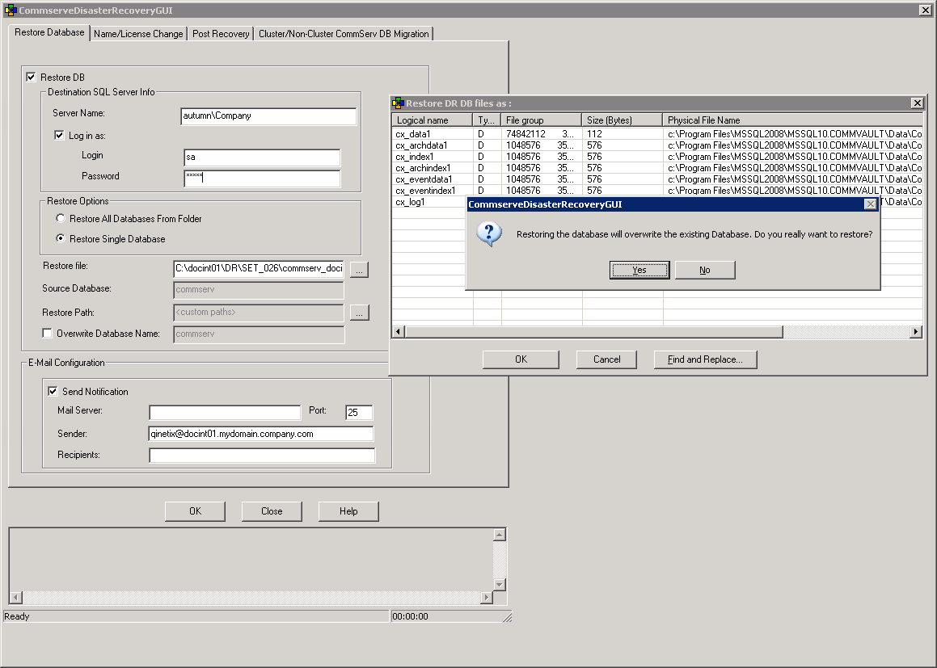937x668 pixels.
Task: Select Restore All Databases From Folder
Action: click(x=61, y=219)
